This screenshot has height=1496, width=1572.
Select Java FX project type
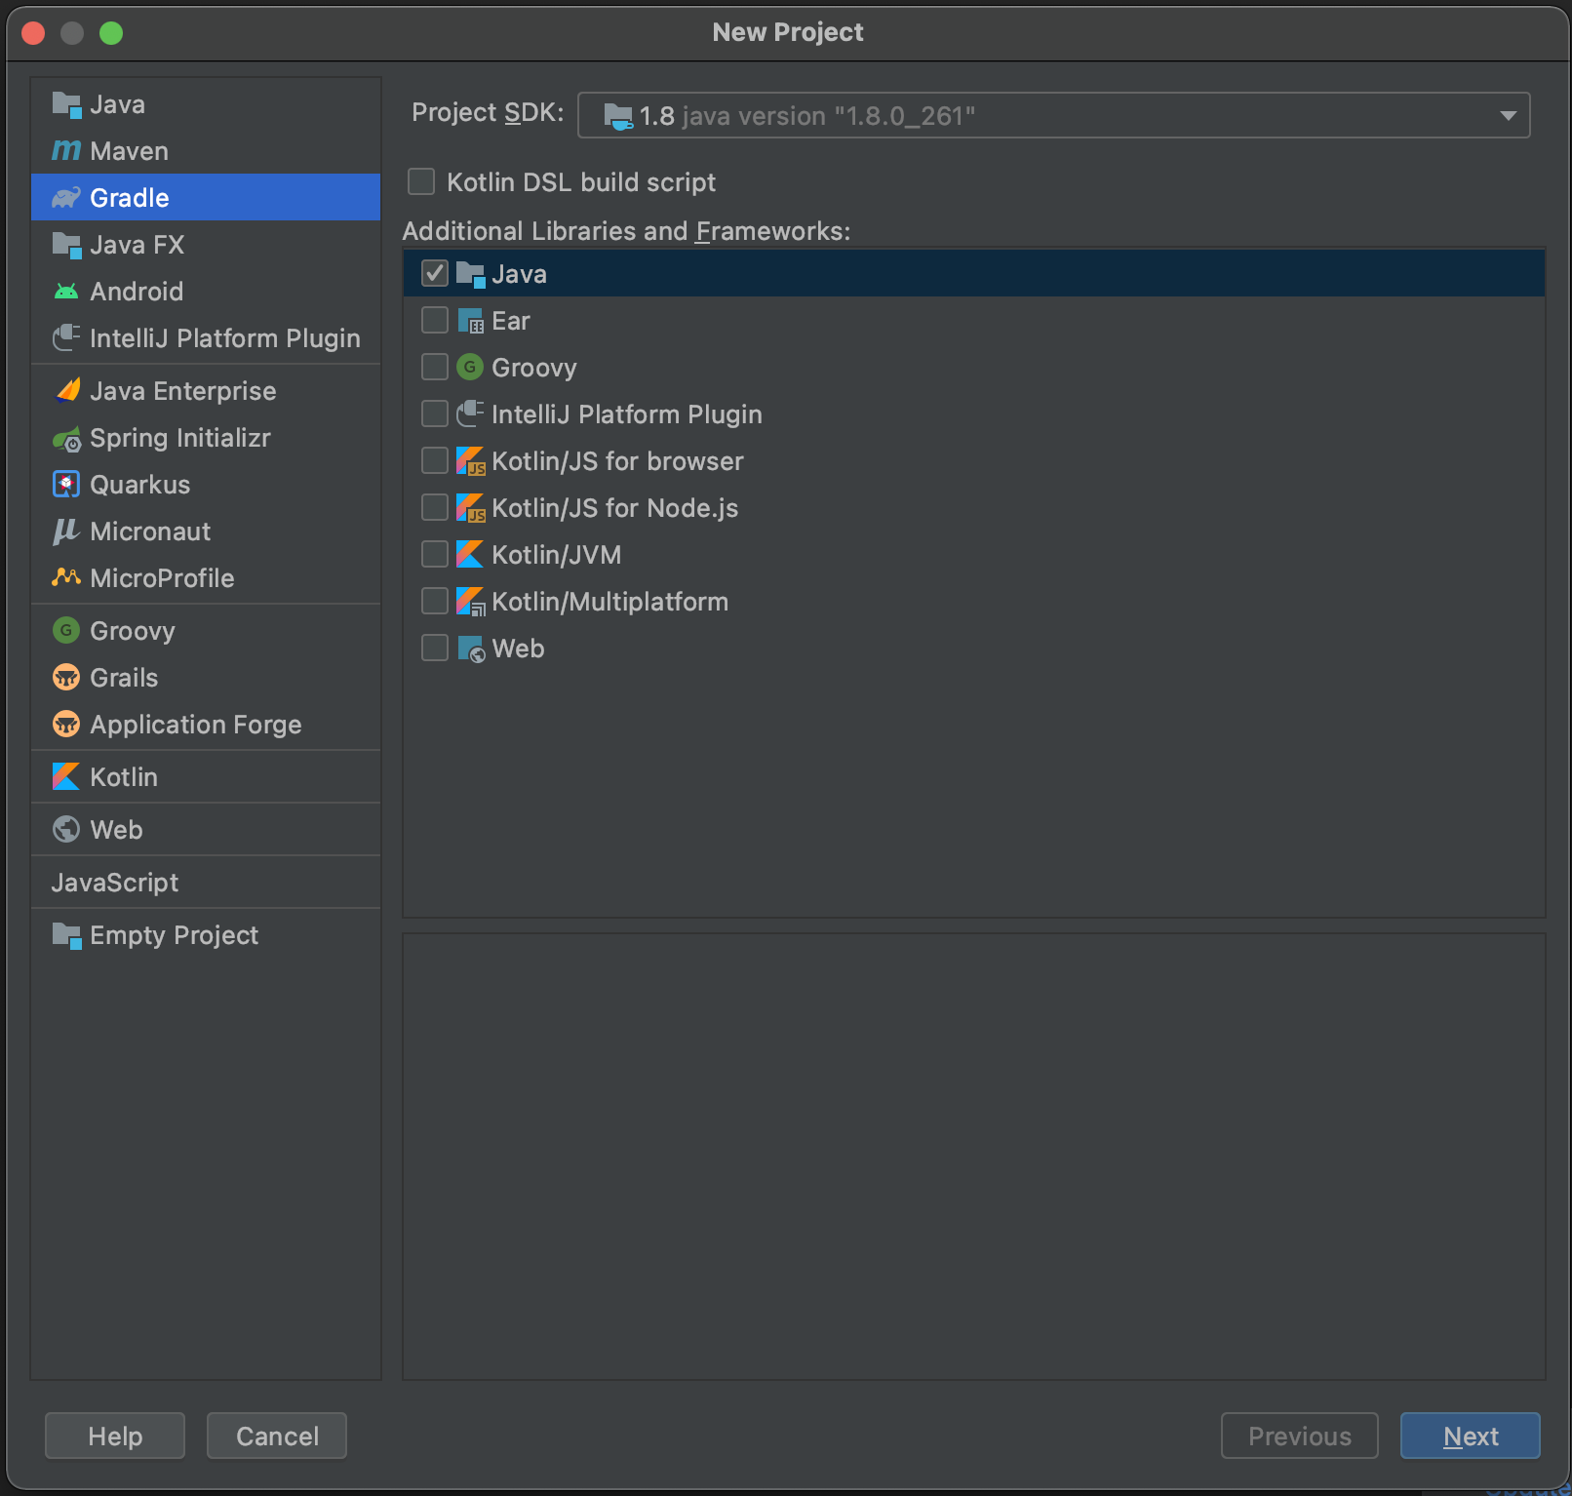(206, 245)
